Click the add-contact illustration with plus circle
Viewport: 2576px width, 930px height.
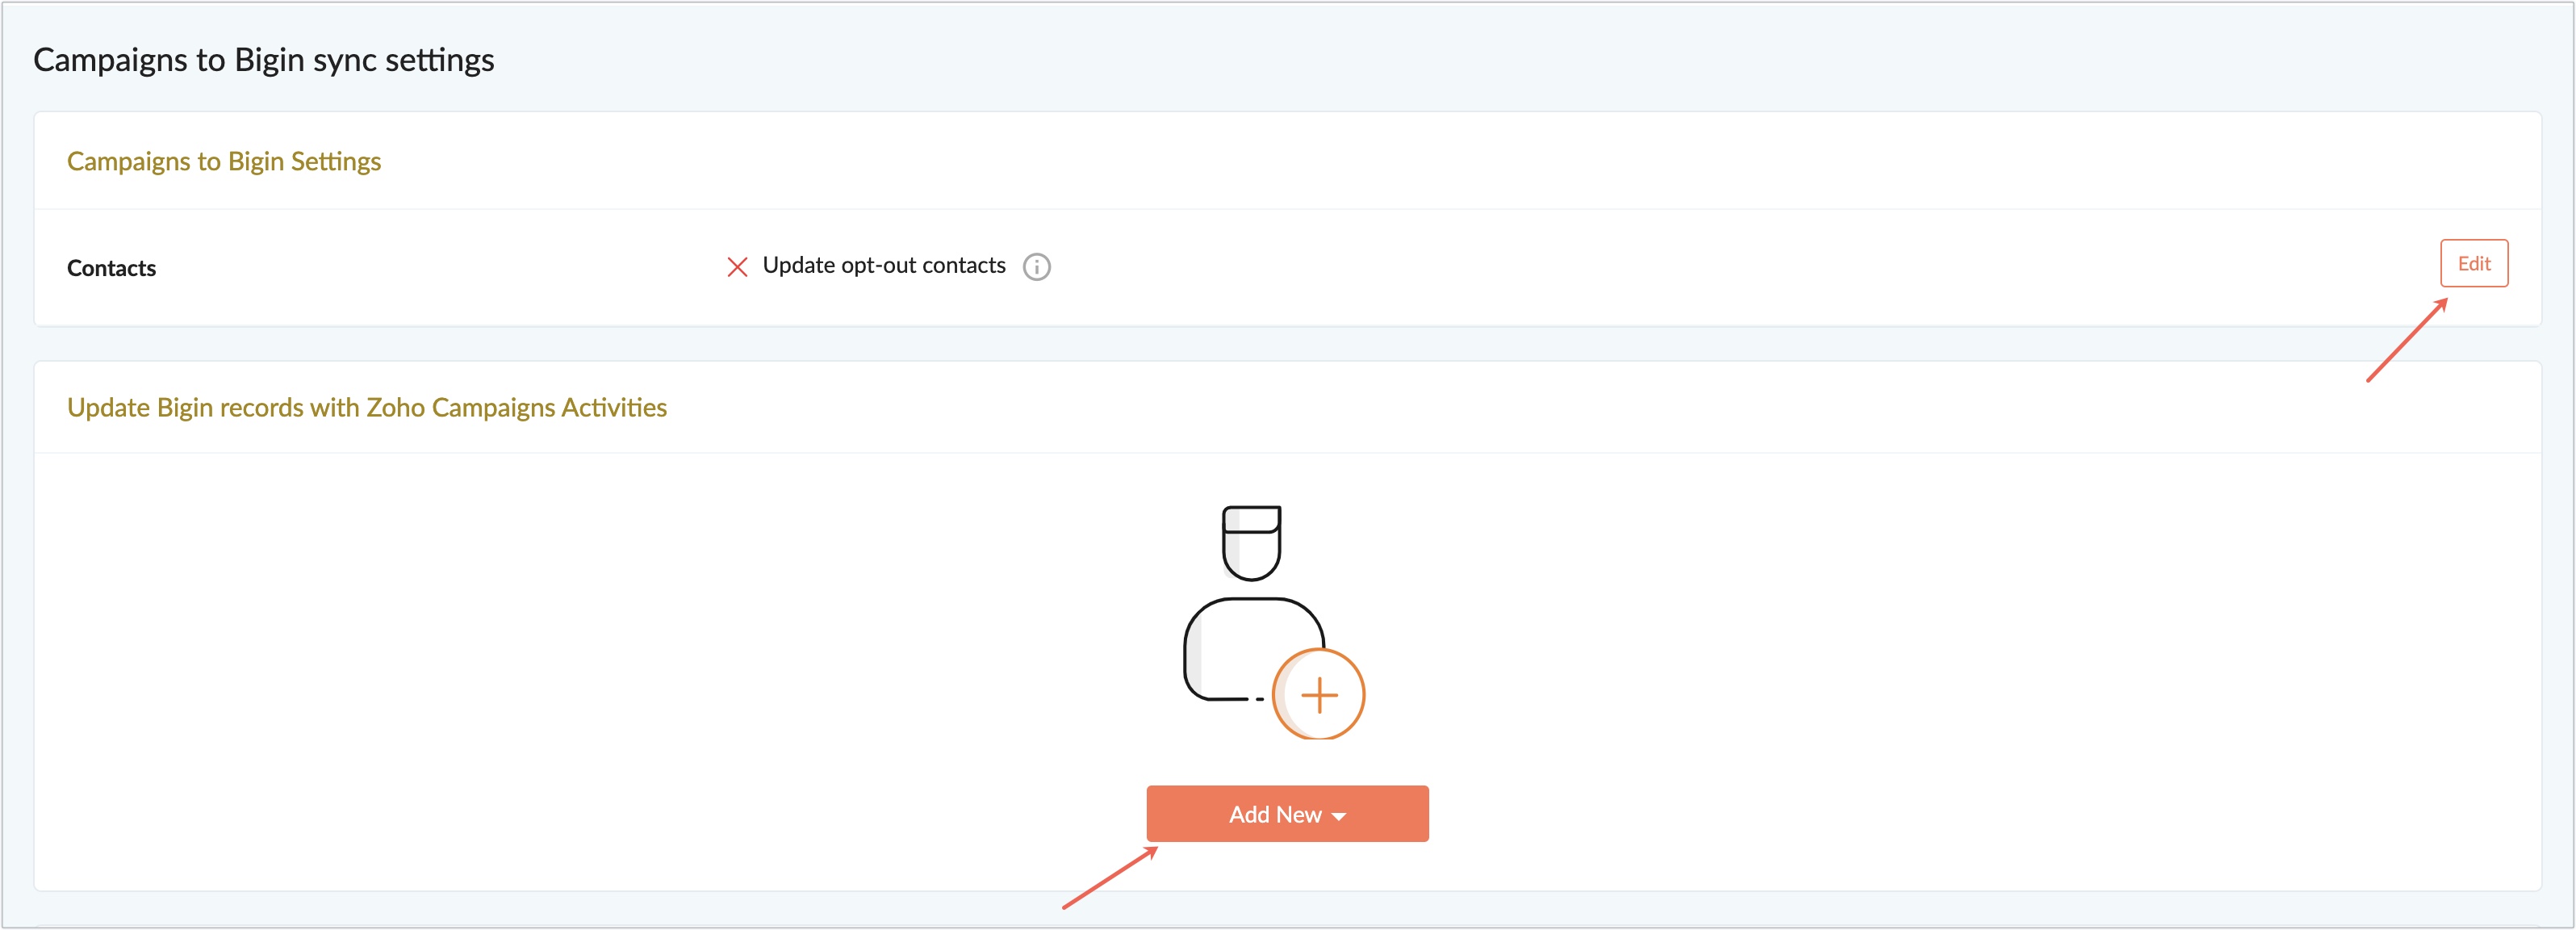1274,622
